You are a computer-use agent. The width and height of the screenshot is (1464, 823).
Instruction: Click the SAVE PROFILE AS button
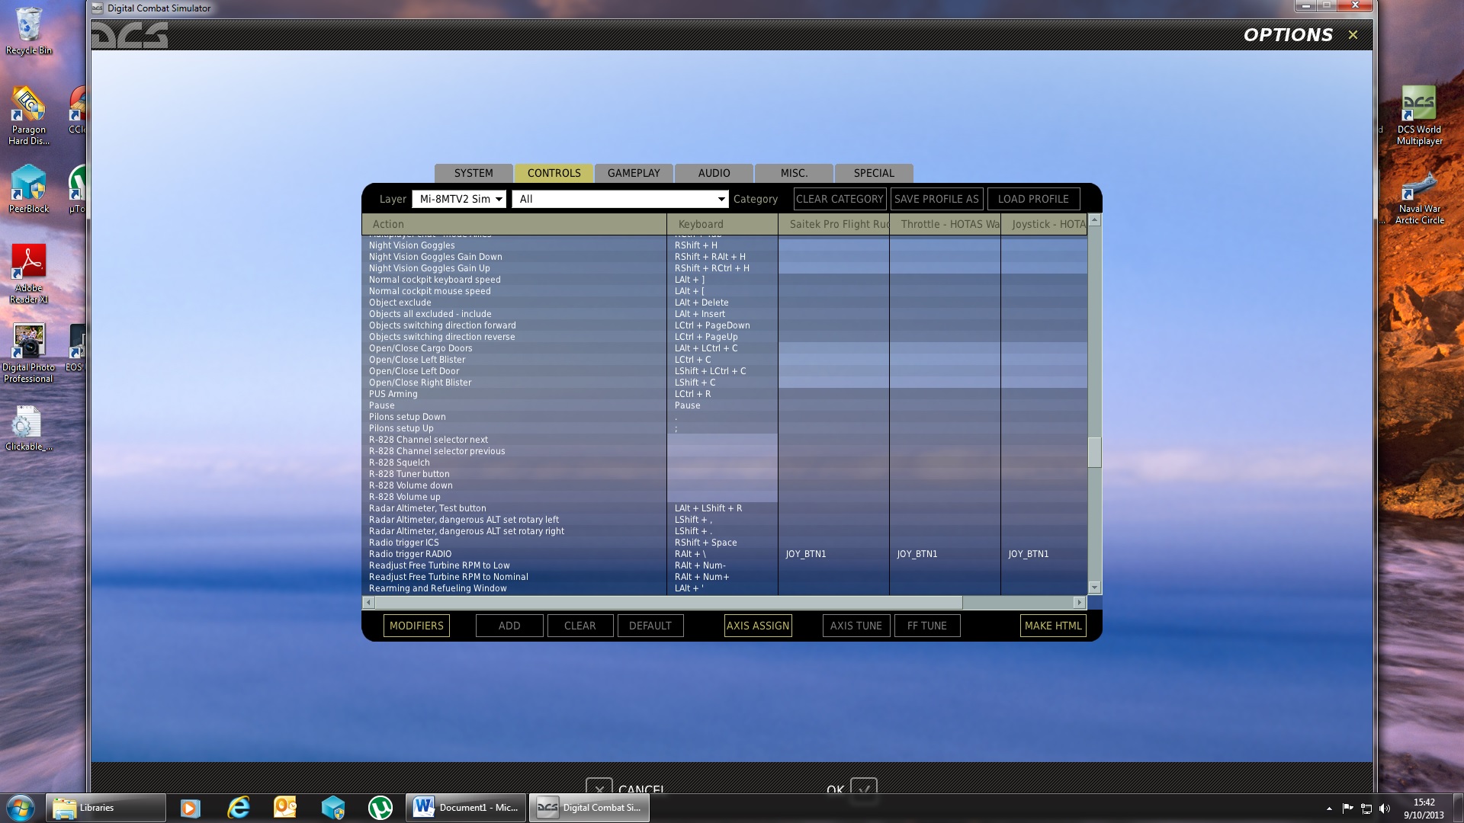click(x=936, y=199)
